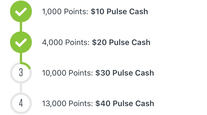Click the number 3 in the milestone circle

point(21,73)
